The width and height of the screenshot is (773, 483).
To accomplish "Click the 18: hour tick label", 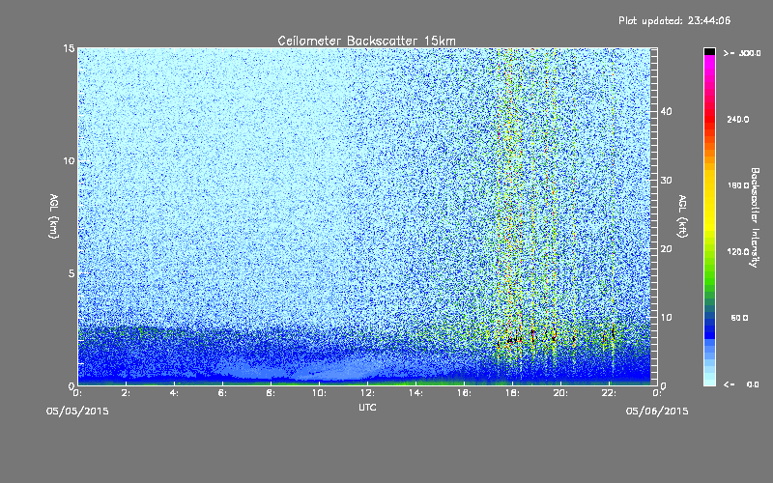I will tap(512, 393).
